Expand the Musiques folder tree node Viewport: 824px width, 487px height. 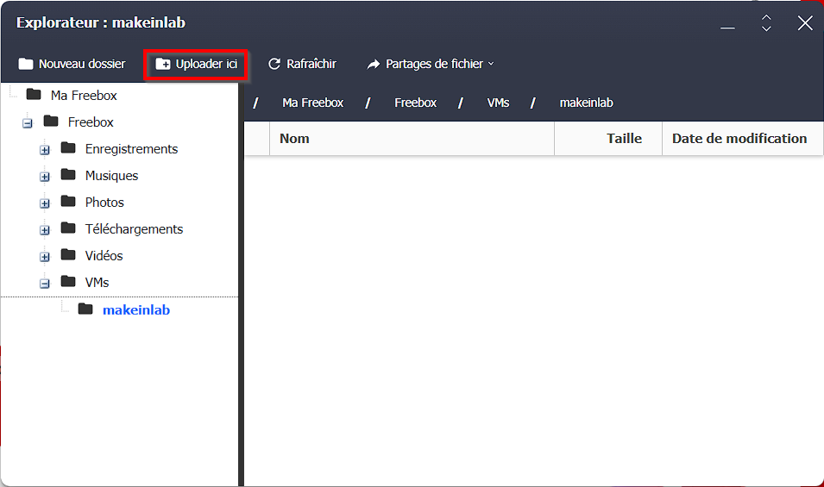(45, 177)
